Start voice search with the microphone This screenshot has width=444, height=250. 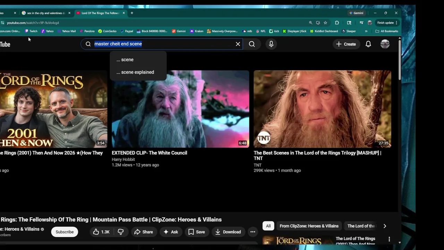(271, 44)
